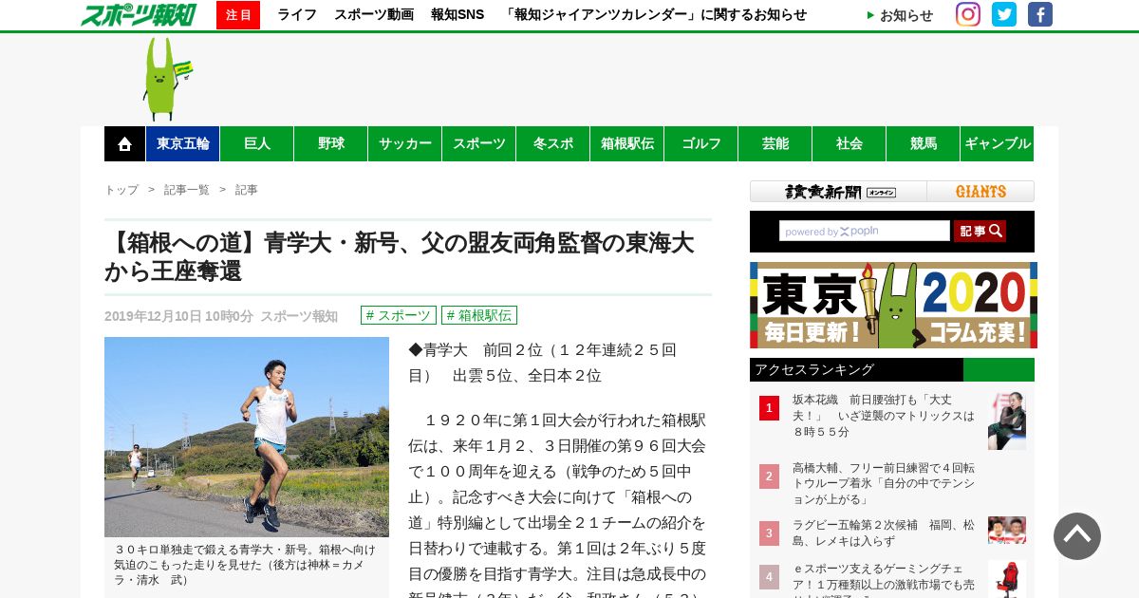This screenshot has height=598, width=1139.
Task: Click the トップ breadcrumb
Action: 121,190
